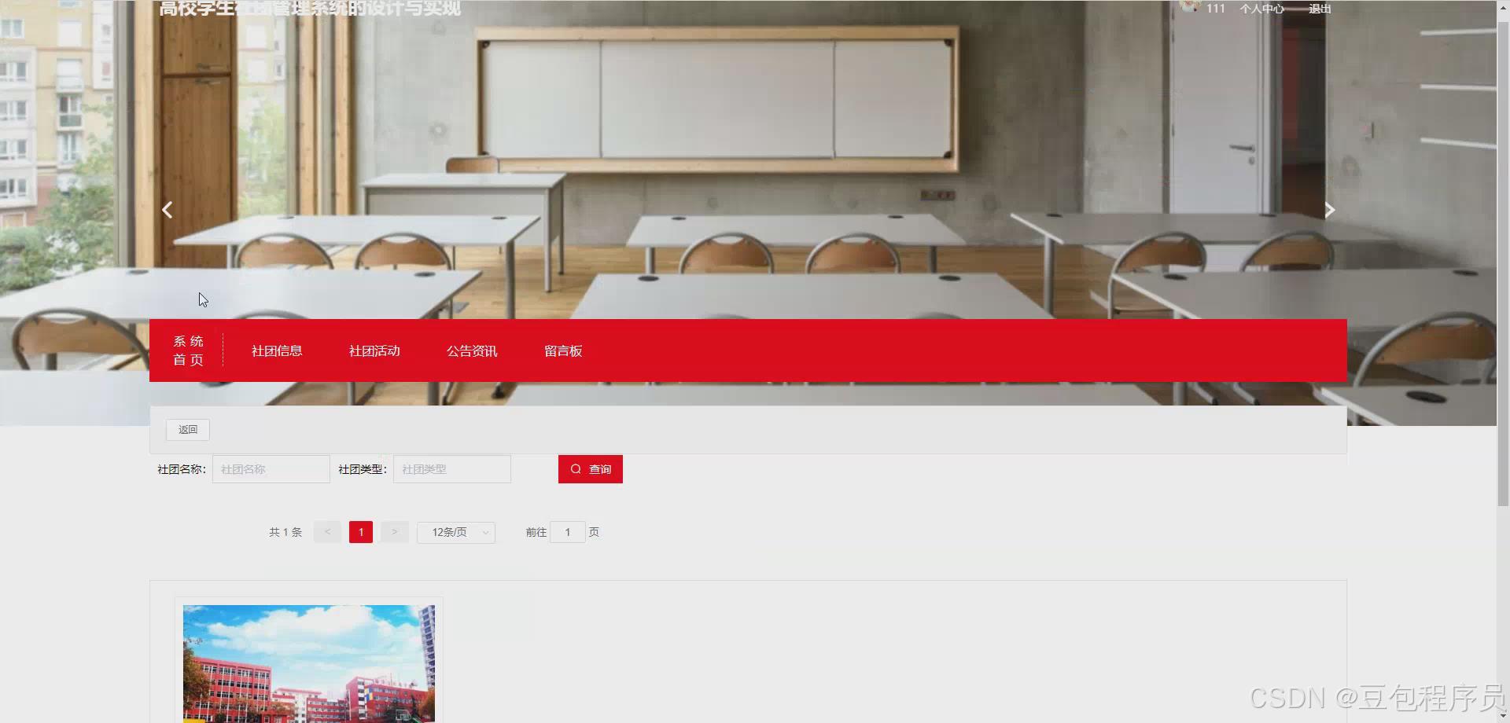The image size is (1510, 723).
Task: Open the user avatar next to 111
Action: (1190, 6)
